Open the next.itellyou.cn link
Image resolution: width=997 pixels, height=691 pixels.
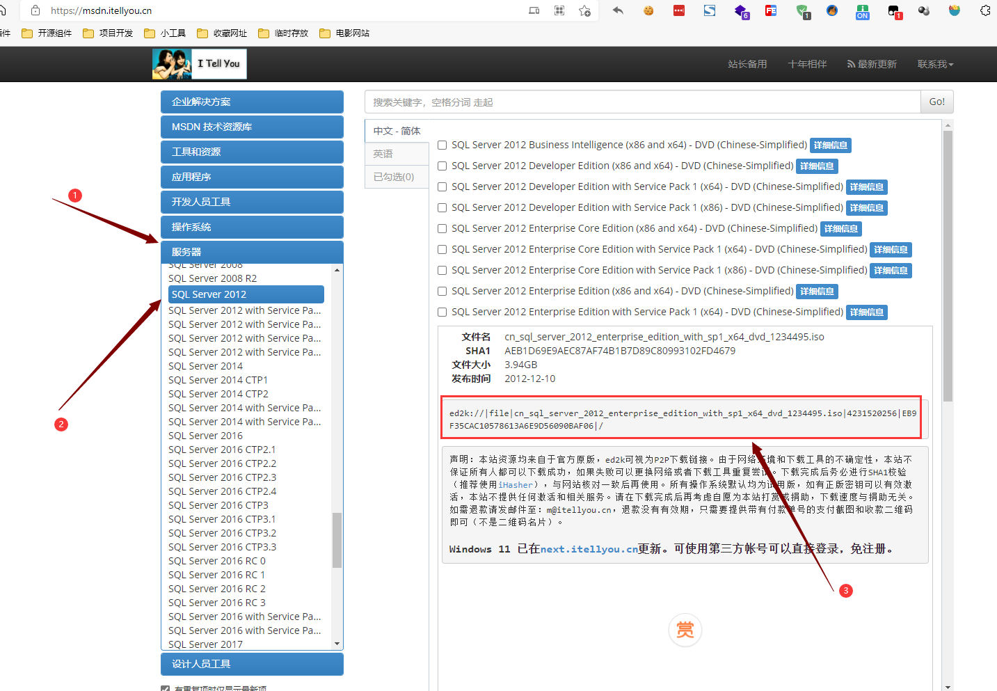click(589, 549)
